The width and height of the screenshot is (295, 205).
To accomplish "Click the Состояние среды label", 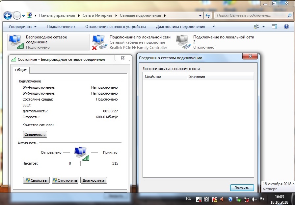I will point(38,99).
